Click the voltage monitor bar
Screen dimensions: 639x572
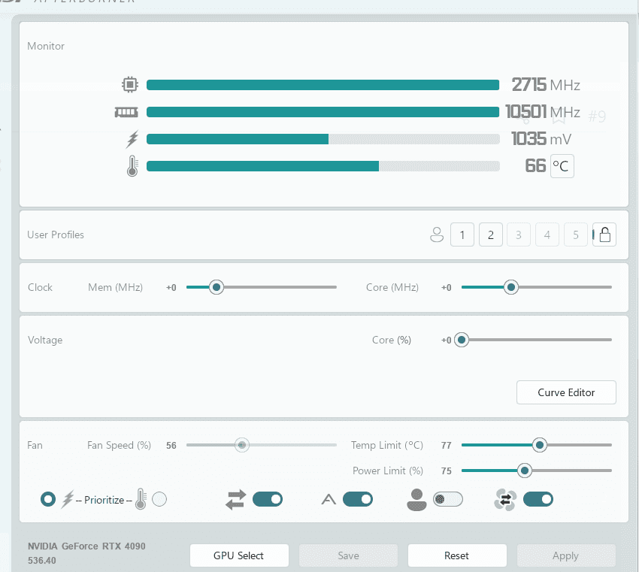point(323,139)
